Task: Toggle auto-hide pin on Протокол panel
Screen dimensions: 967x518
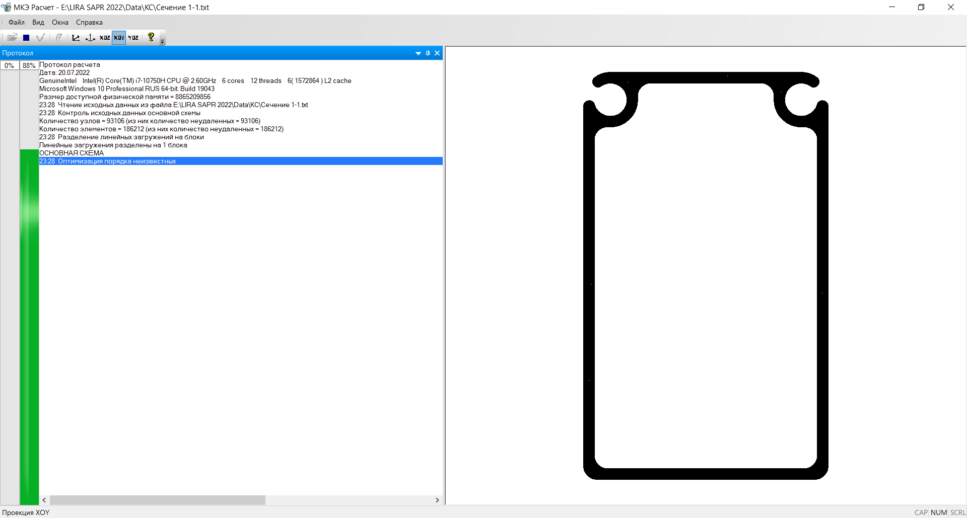Action: tap(428, 53)
